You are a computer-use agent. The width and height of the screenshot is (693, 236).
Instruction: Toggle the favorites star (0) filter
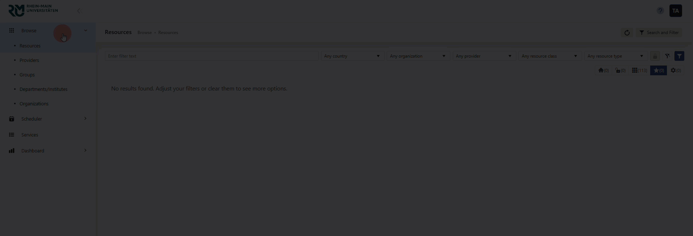coord(659,71)
